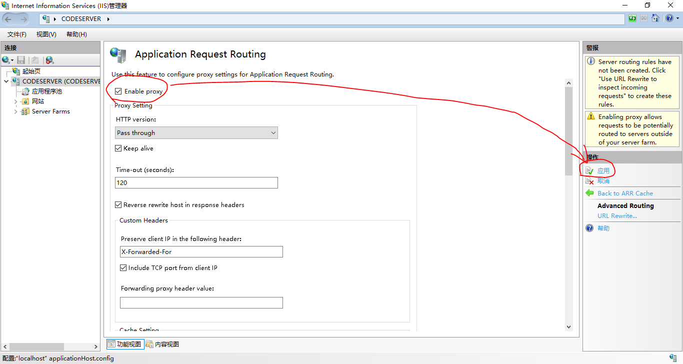Uncheck the Keep alive checkbox
Screen dimensions: 683x364
pos(118,148)
